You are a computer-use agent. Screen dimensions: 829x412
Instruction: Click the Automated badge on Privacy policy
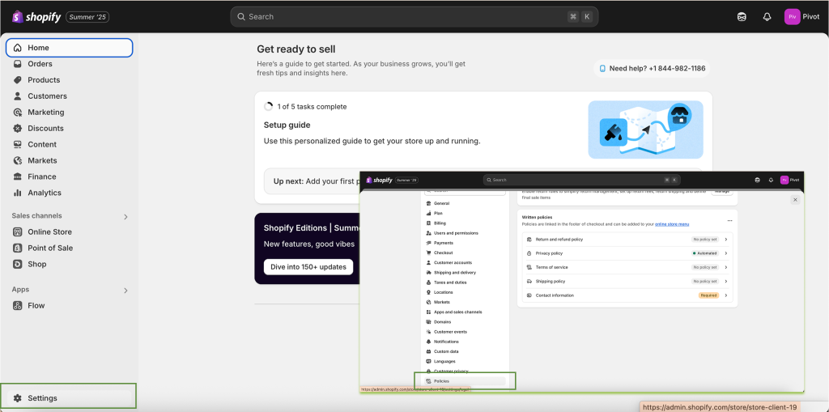(705, 253)
